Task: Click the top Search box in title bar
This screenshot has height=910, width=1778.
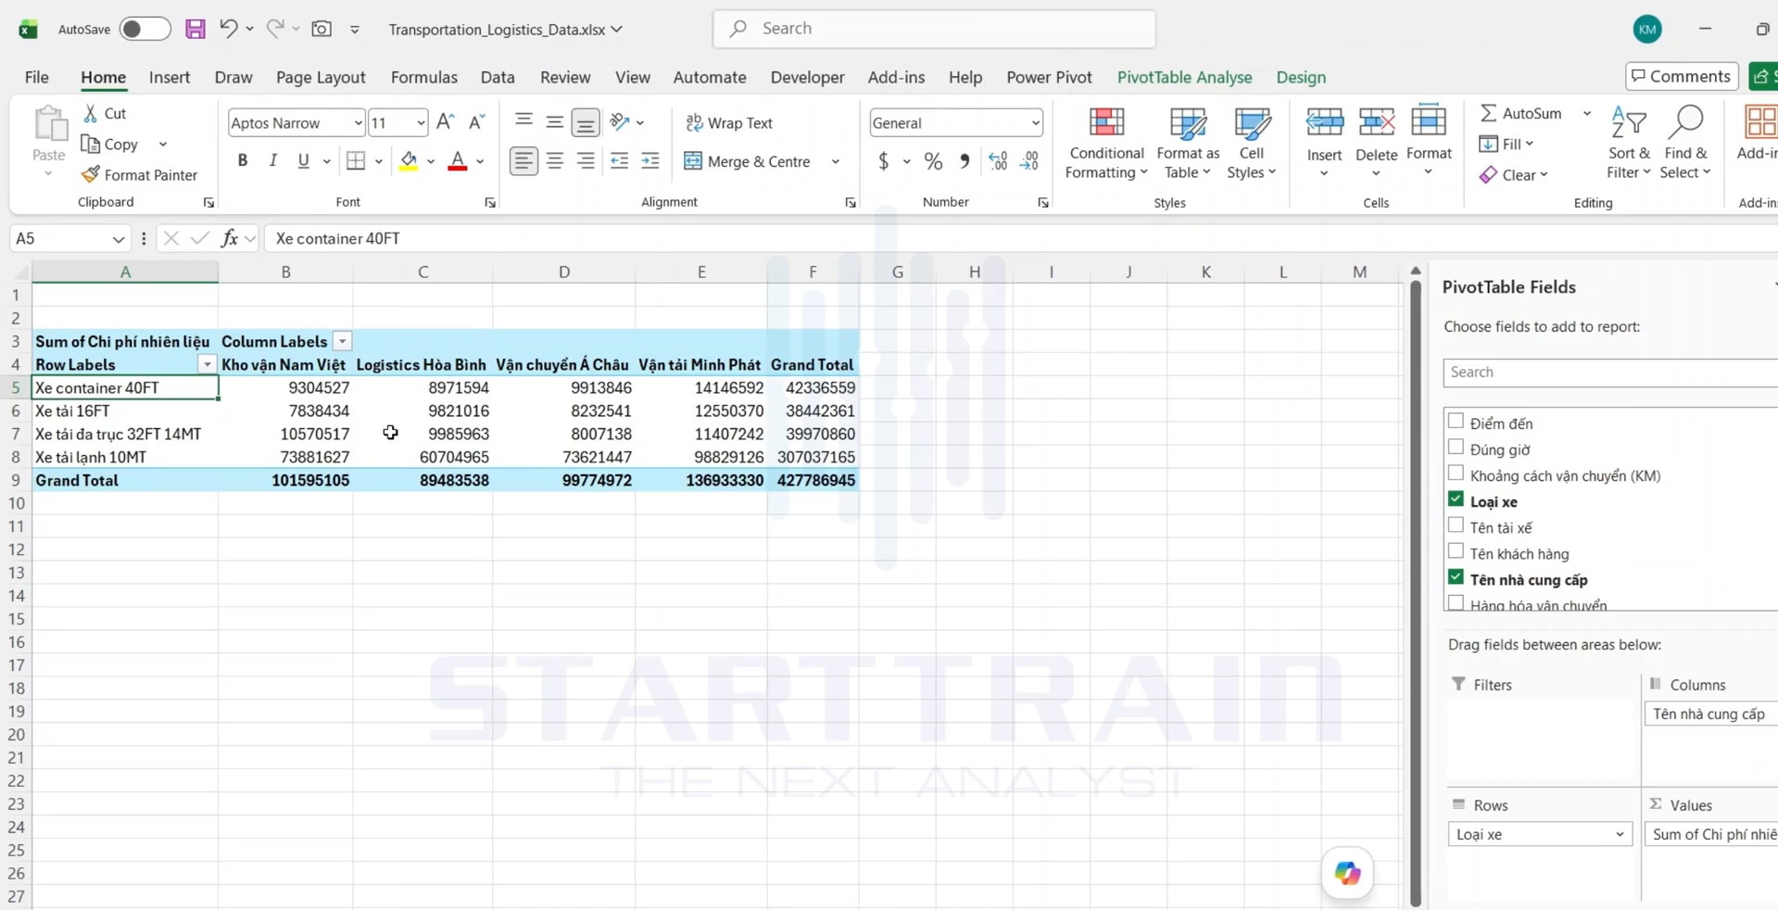Action: [x=934, y=29]
